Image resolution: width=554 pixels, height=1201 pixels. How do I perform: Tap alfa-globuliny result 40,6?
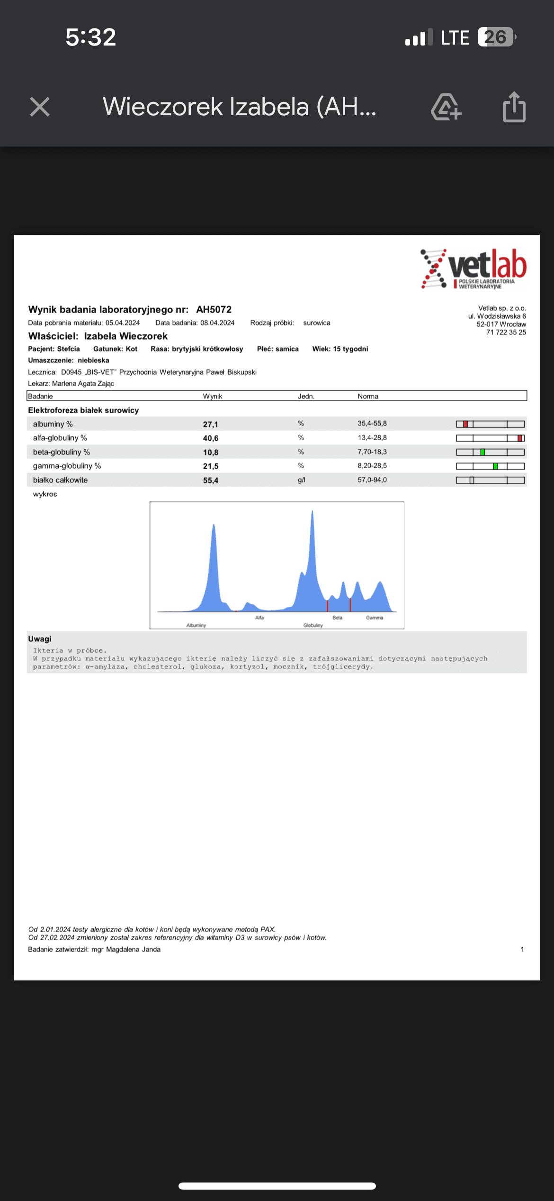pos(211,438)
